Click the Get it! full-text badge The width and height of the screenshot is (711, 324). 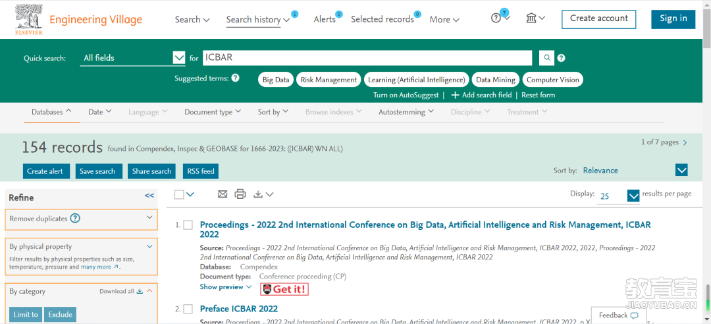[x=284, y=289]
